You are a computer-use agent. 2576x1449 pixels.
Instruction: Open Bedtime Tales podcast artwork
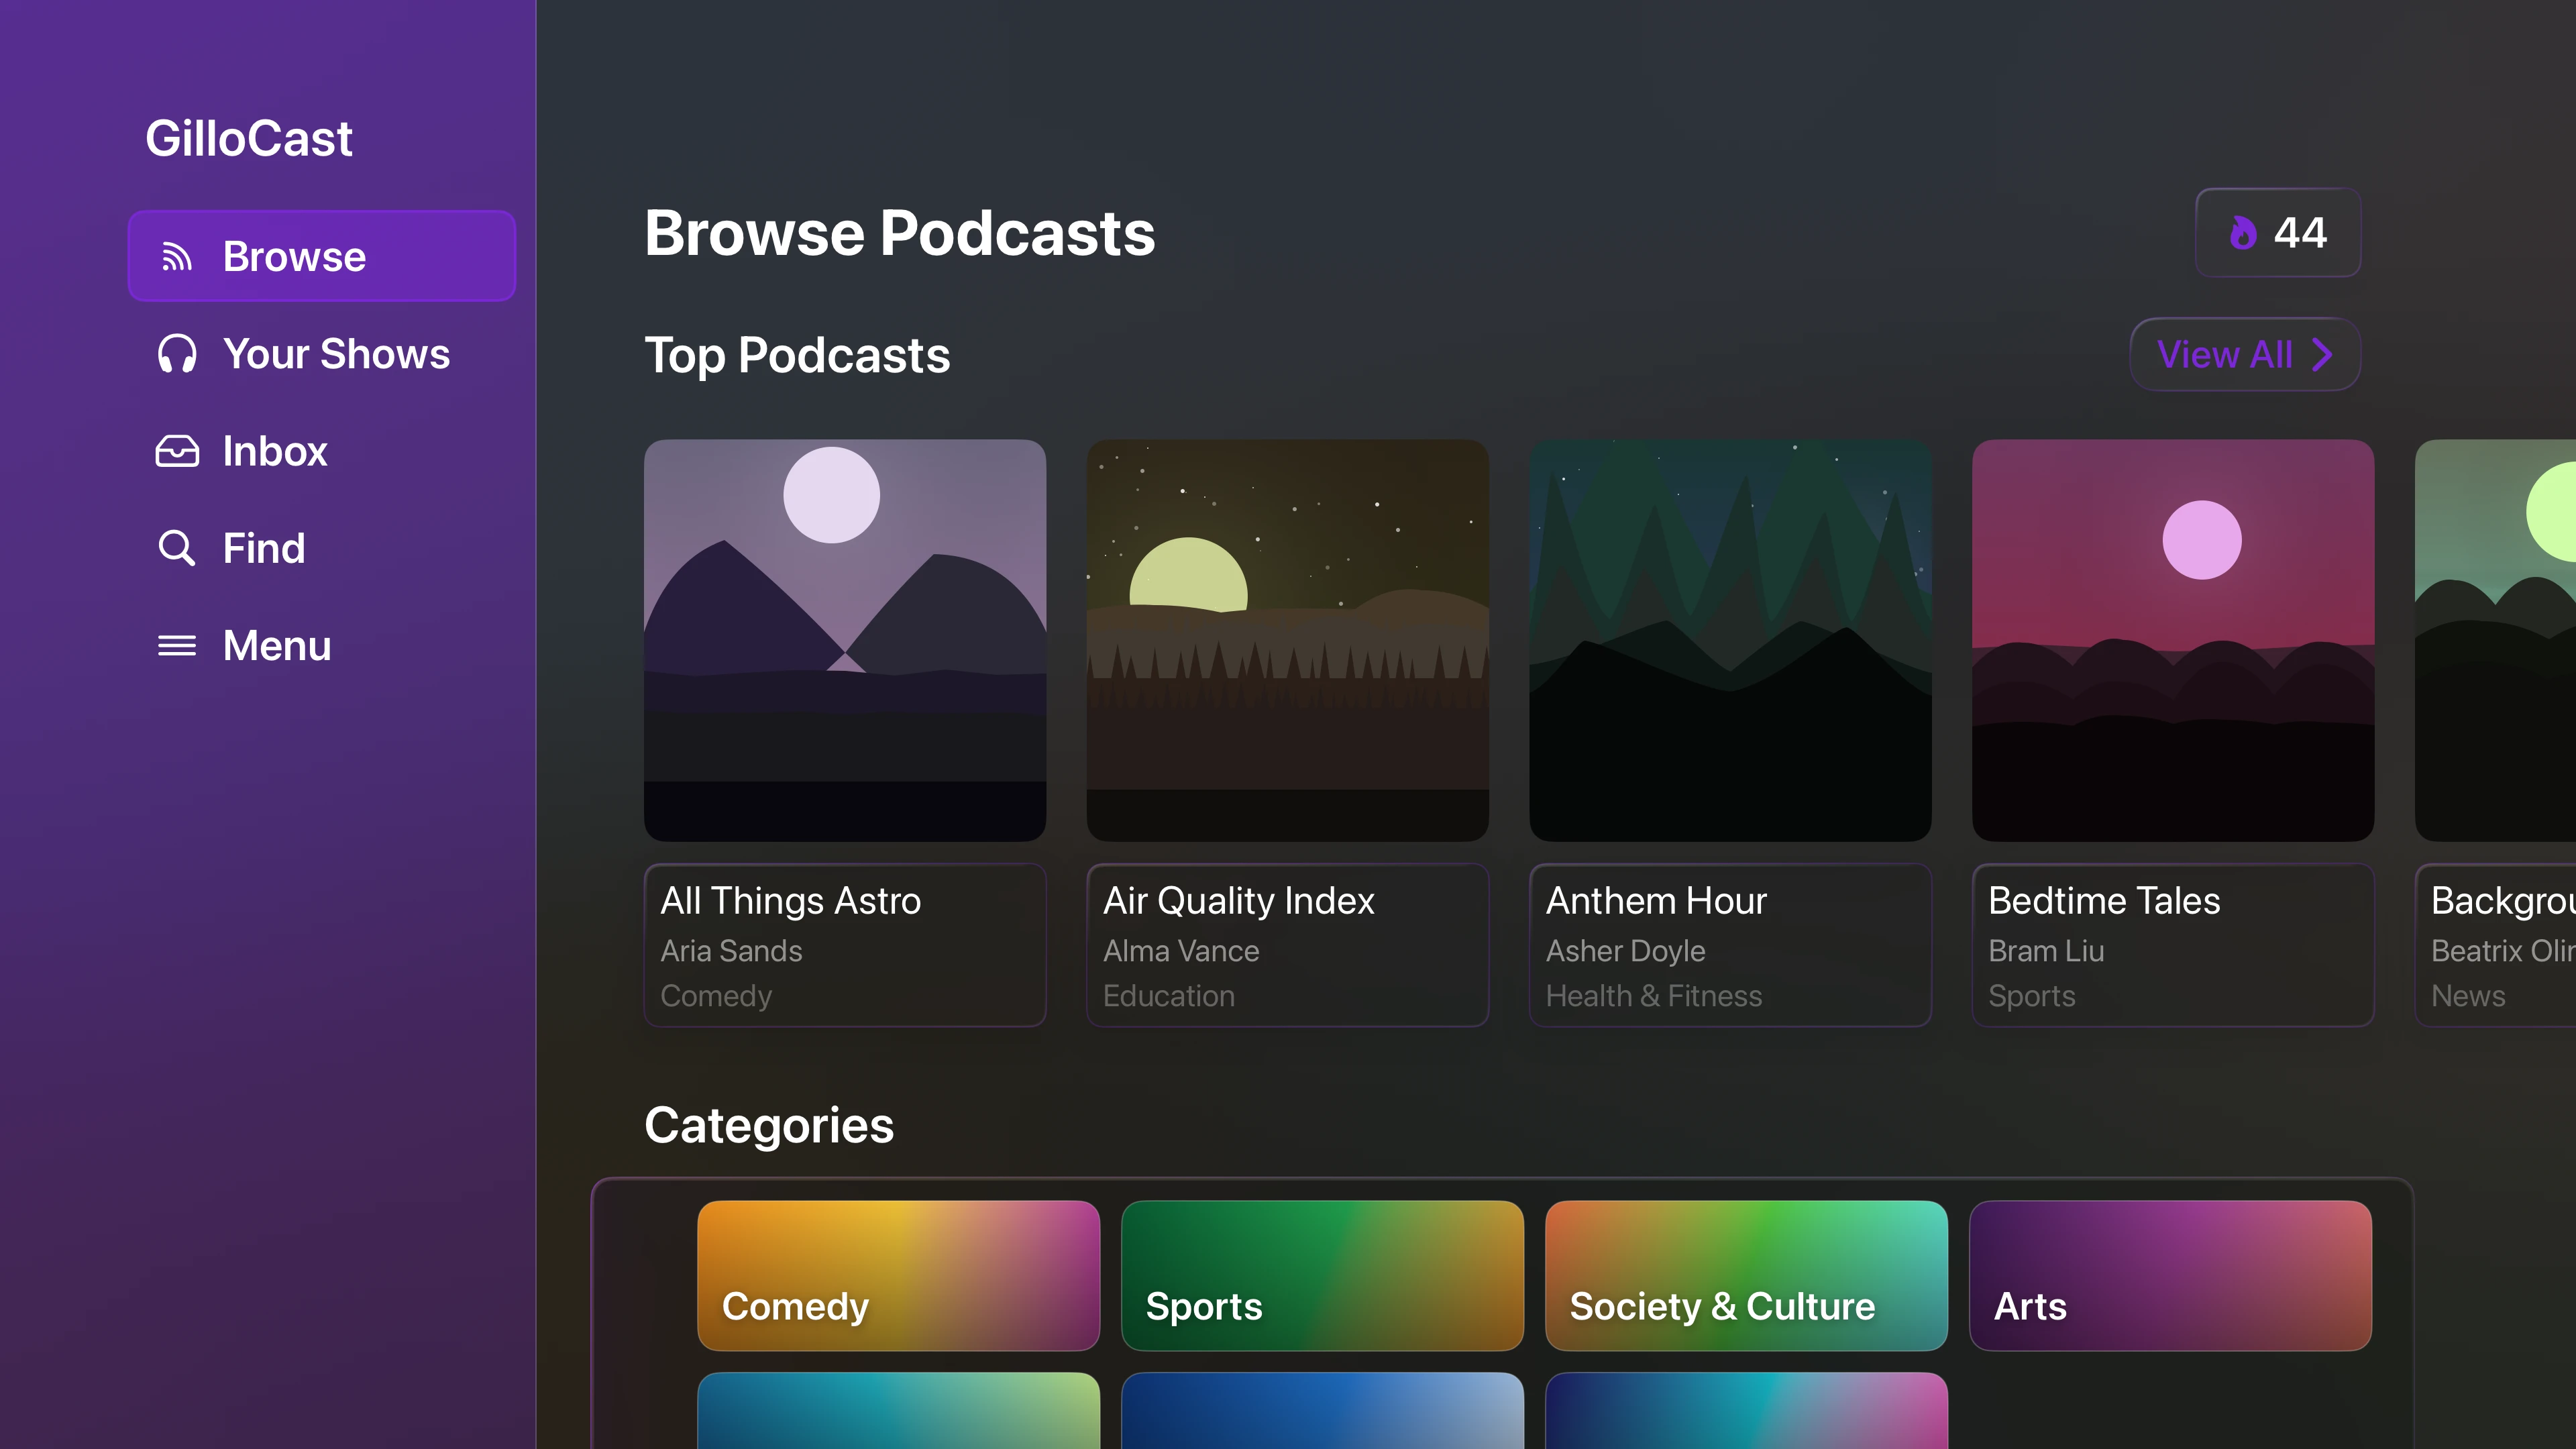(2173, 640)
